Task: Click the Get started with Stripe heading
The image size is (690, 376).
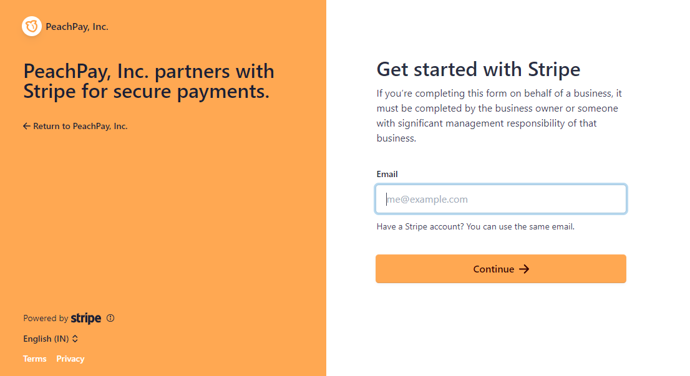Action: point(479,69)
